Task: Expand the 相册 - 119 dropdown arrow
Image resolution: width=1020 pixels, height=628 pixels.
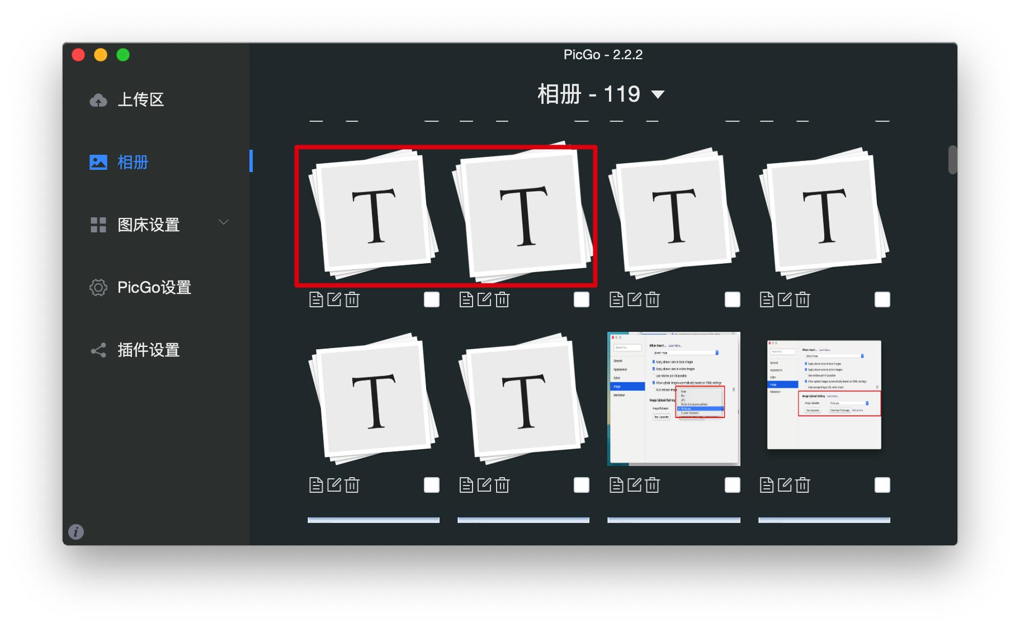Action: 658,94
